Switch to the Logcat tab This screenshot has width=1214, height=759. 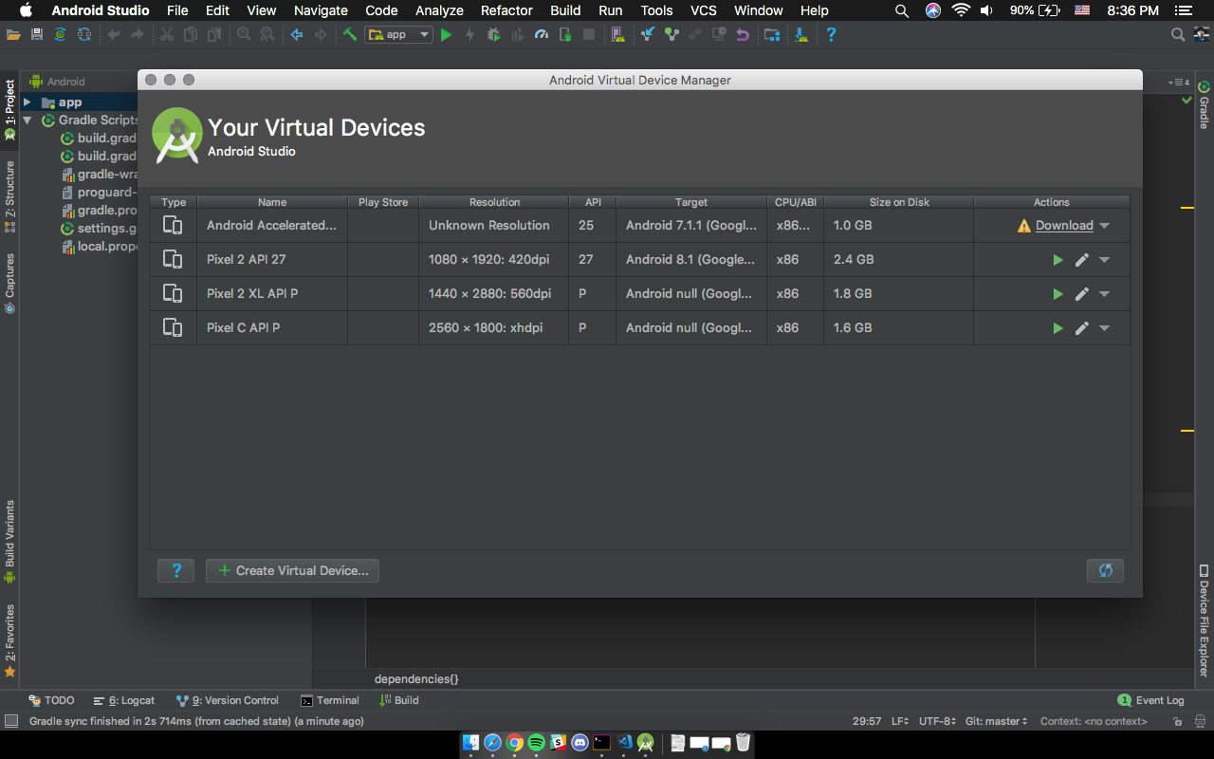[124, 700]
